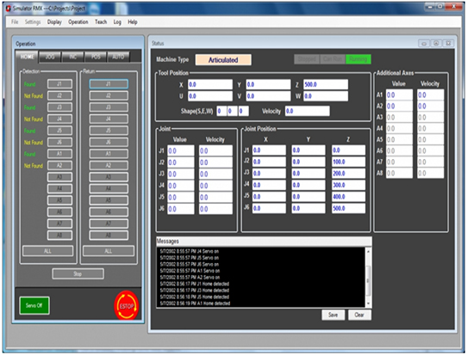Screen dimensions: 467x355
Task: Save the messages log
Action: pyautogui.click(x=333, y=315)
